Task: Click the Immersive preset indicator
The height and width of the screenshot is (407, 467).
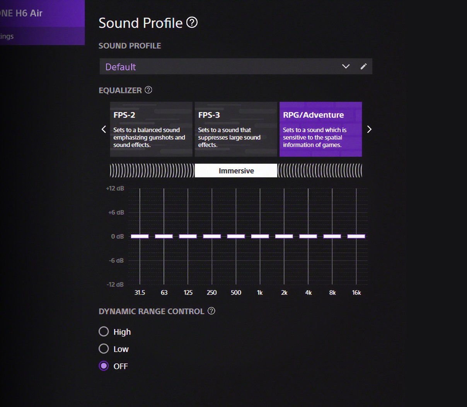Action: tap(236, 170)
